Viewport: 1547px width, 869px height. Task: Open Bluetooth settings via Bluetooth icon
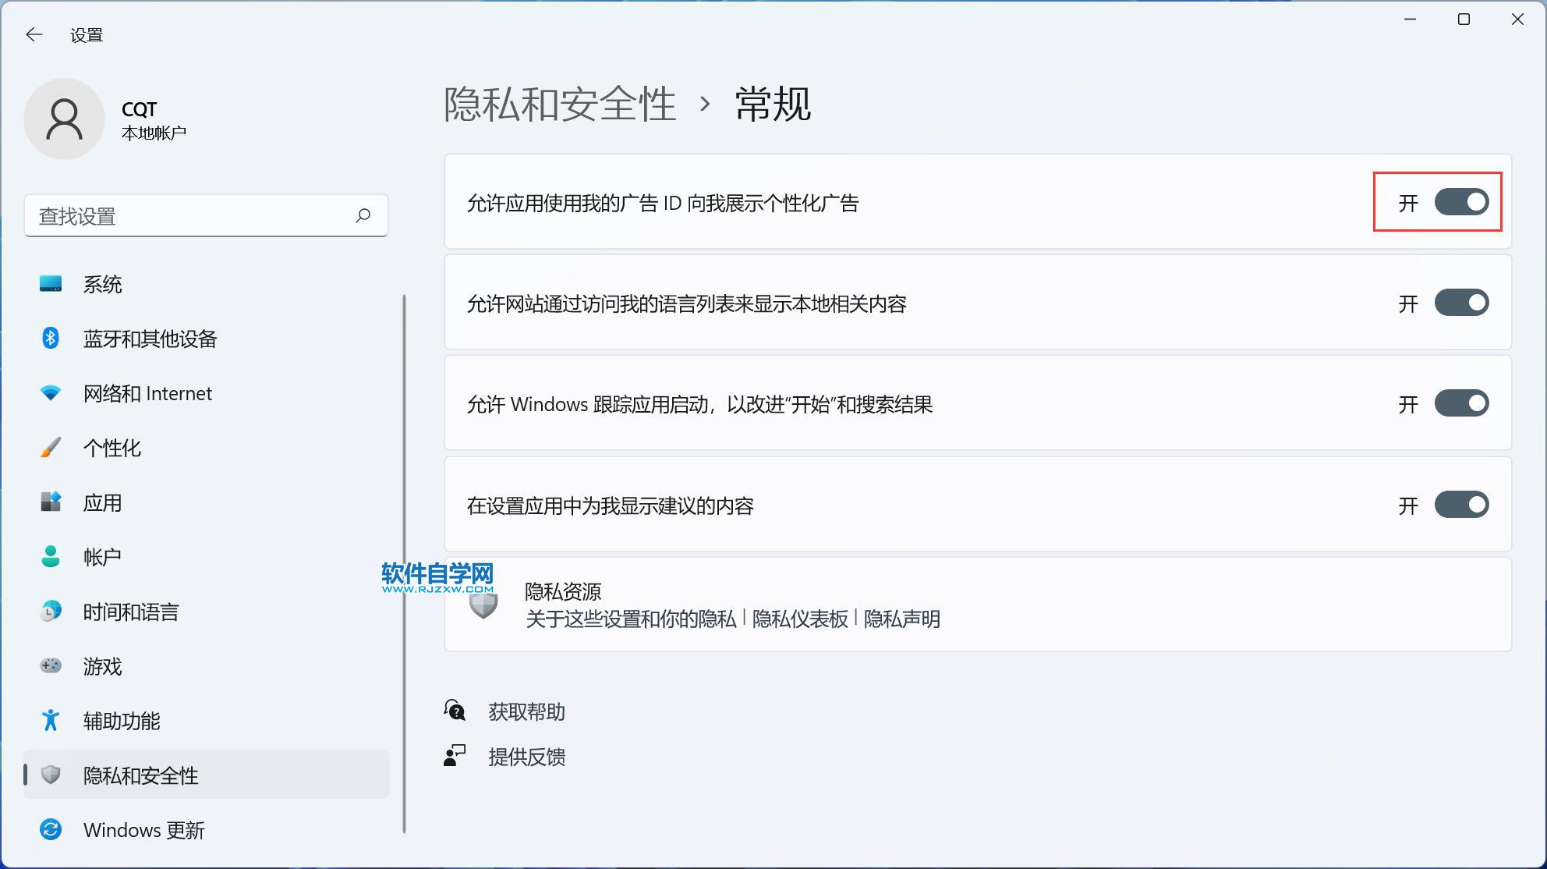(51, 338)
